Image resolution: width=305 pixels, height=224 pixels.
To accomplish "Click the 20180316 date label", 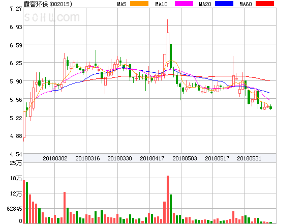I will pos(87,158).
